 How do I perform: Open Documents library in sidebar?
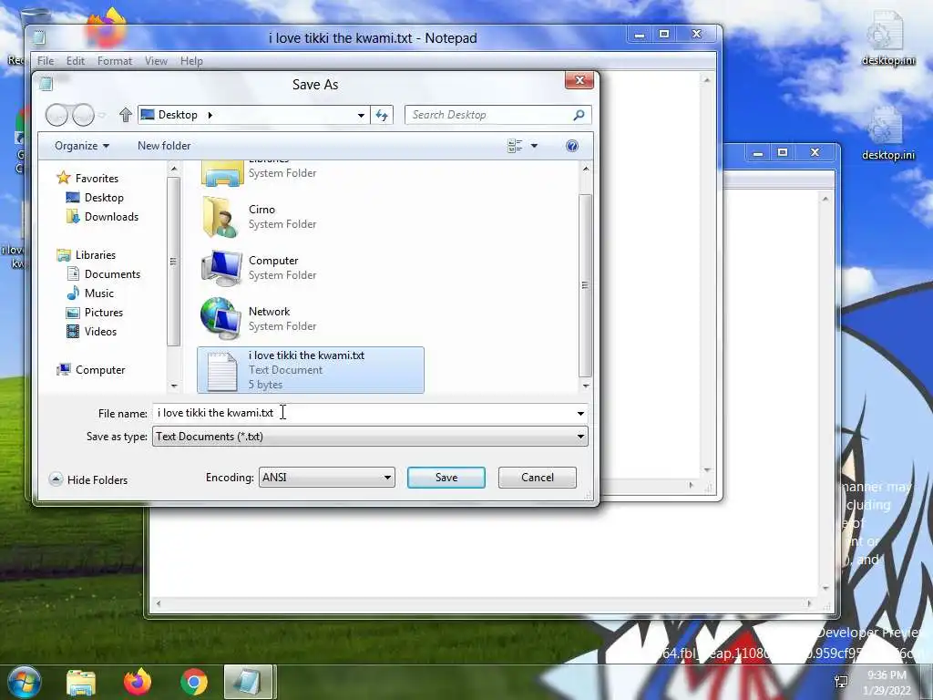[104, 273]
